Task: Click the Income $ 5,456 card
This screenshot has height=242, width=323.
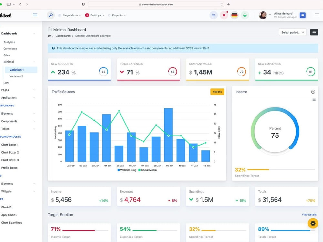Action: [x=79, y=196]
